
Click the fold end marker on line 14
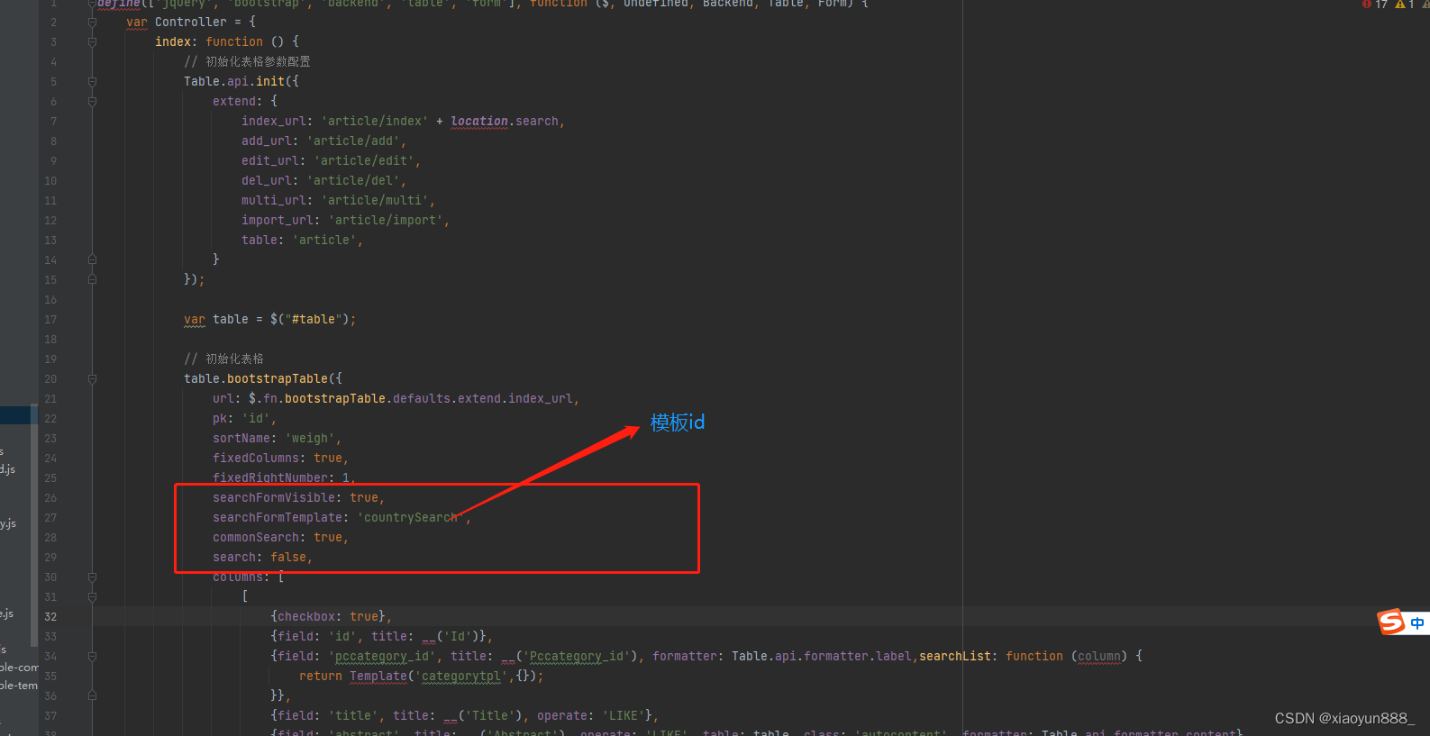click(92, 259)
